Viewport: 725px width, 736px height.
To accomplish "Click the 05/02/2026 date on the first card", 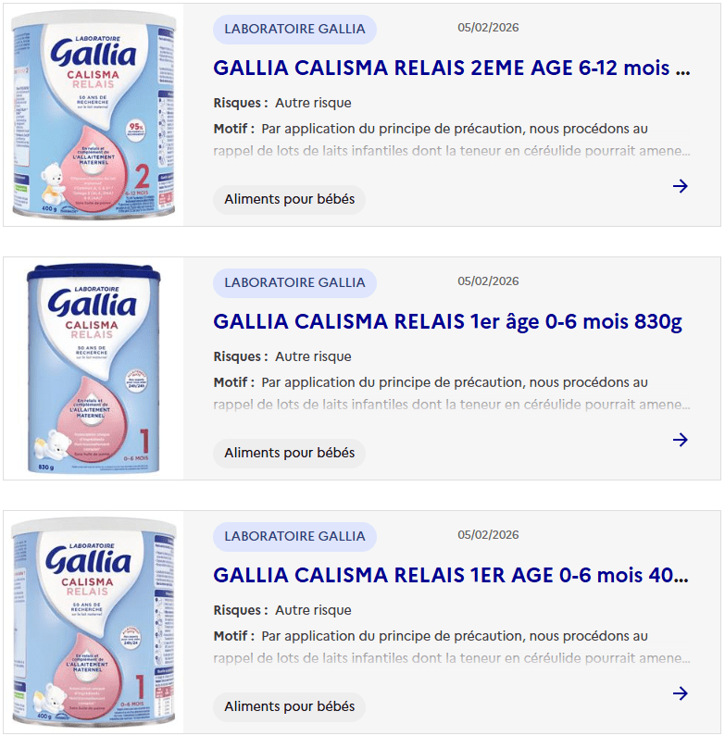I will [x=488, y=28].
